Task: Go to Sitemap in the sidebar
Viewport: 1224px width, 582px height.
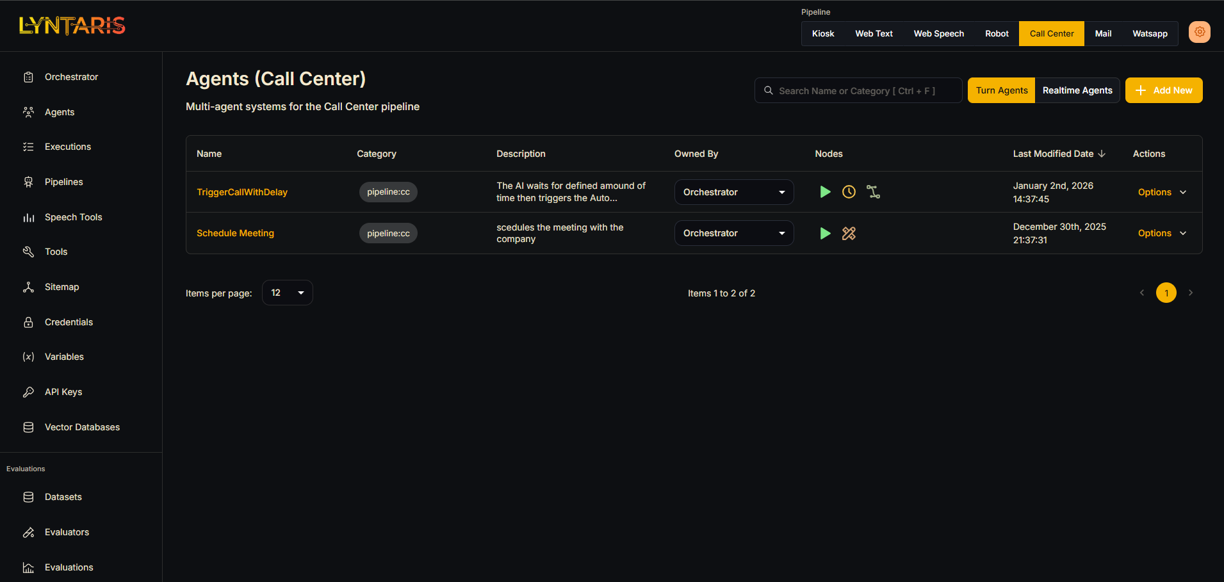Action: [x=61, y=287]
